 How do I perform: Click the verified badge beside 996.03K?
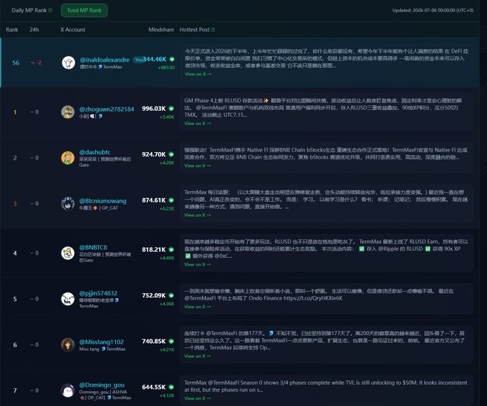tap(171, 109)
